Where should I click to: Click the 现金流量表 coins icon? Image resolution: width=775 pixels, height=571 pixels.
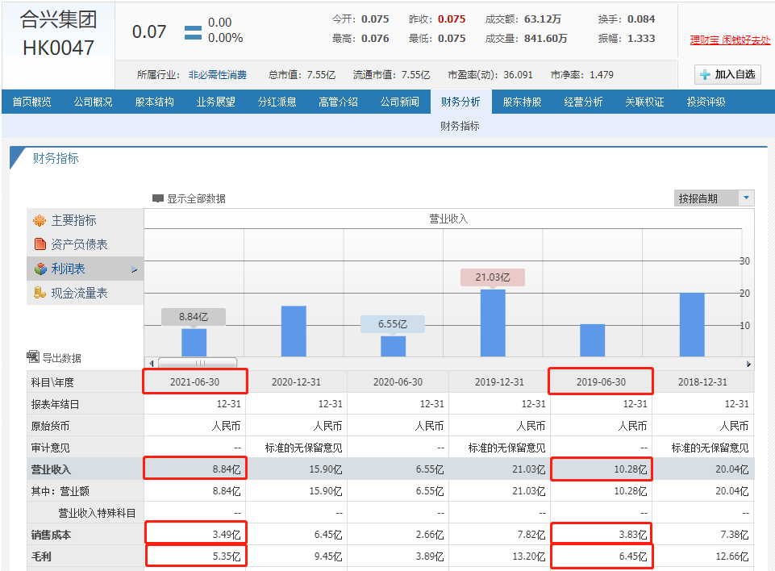[x=40, y=293]
